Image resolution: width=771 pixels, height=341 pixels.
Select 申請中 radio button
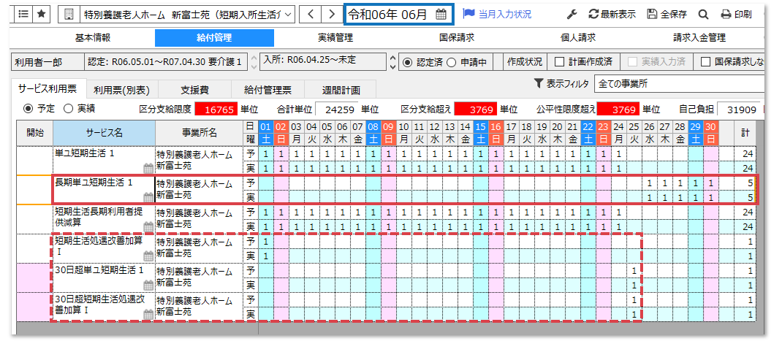(451, 62)
